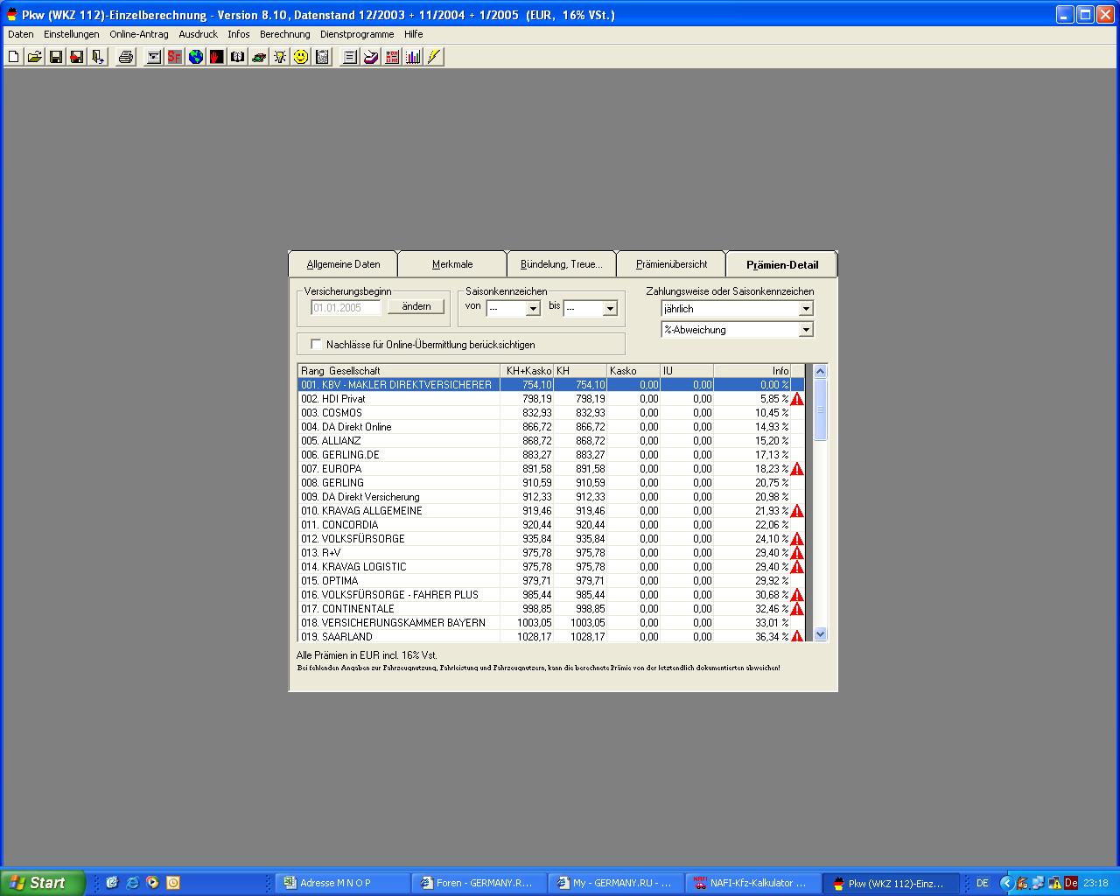This screenshot has height=896, width=1120.
Task: Click the Info column header
Action: [752, 371]
